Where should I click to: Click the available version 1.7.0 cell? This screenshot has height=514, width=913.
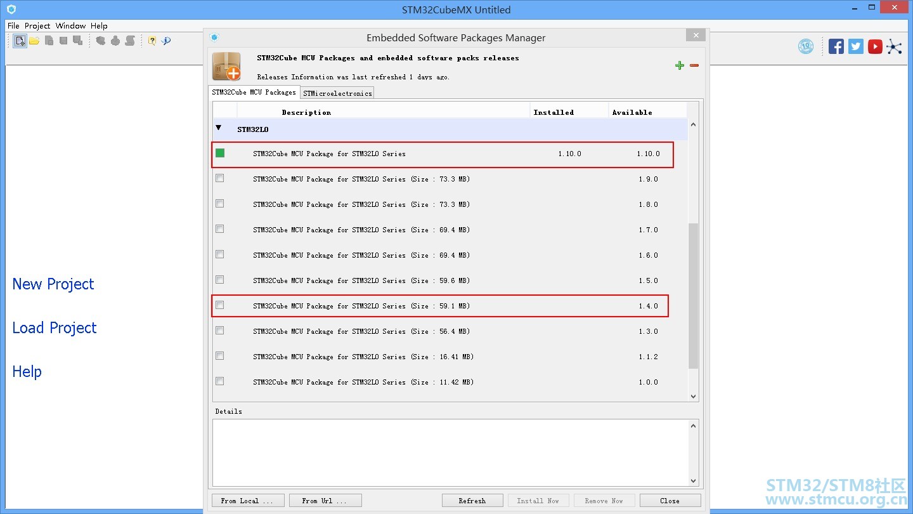(x=648, y=230)
